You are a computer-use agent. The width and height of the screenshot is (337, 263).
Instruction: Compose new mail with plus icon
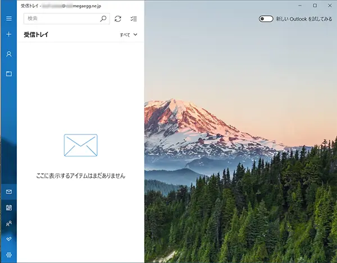click(9, 34)
